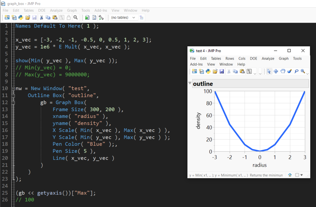Open Window menu in graph_box window
Screen dimensions: 316x207
tap(130, 10)
